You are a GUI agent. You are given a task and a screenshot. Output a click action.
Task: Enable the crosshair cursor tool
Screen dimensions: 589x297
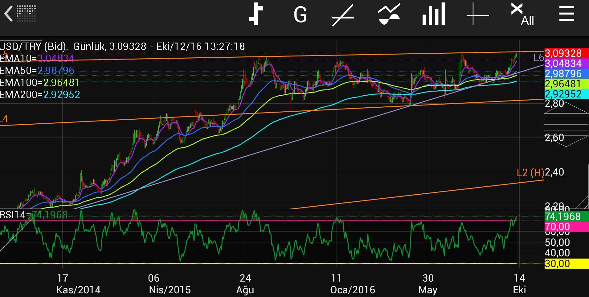[x=478, y=15]
